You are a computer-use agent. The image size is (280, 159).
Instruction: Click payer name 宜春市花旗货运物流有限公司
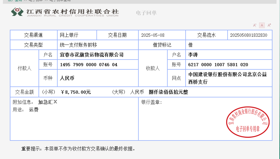tap(91, 55)
